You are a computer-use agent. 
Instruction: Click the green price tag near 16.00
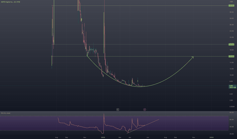click(231, 56)
